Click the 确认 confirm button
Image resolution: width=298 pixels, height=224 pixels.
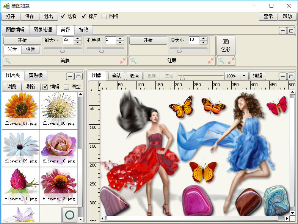(117, 76)
